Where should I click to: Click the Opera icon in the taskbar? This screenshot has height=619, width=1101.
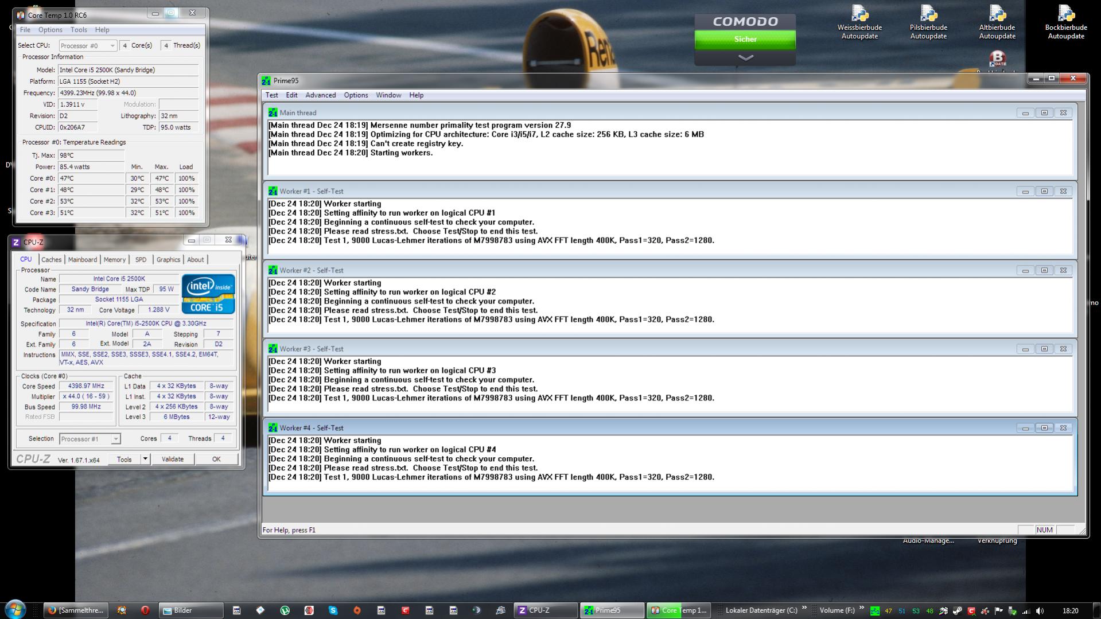(x=145, y=610)
